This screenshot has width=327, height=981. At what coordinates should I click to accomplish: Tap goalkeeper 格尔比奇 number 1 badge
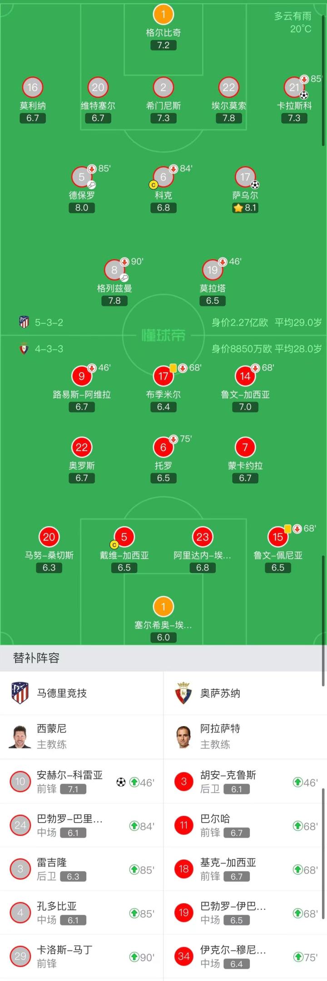pyautogui.click(x=163, y=15)
